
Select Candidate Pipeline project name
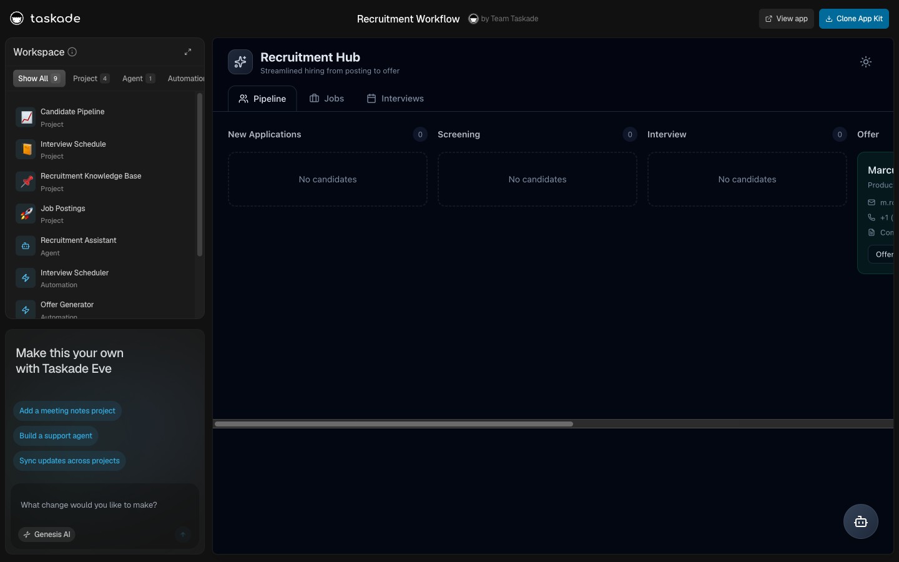tap(72, 112)
